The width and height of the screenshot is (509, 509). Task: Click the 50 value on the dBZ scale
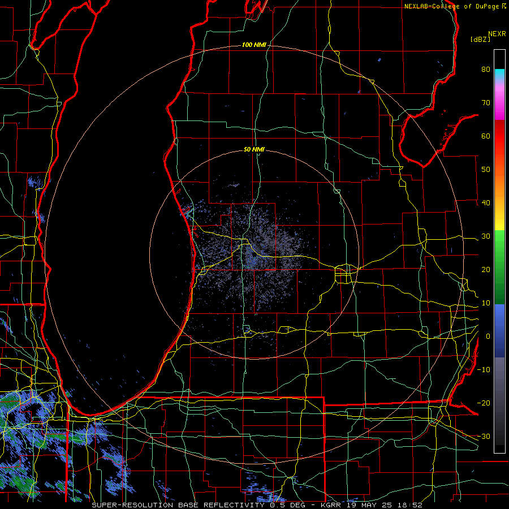(x=486, y=170)
